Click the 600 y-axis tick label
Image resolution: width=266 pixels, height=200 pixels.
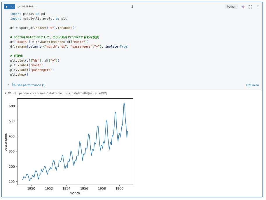[12, 106]
